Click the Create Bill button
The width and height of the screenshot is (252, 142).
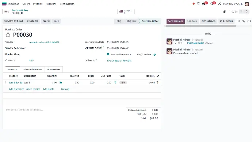point(33,21)
